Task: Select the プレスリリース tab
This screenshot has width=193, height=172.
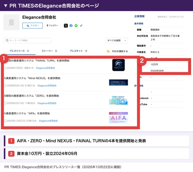Action: [19, 51]
